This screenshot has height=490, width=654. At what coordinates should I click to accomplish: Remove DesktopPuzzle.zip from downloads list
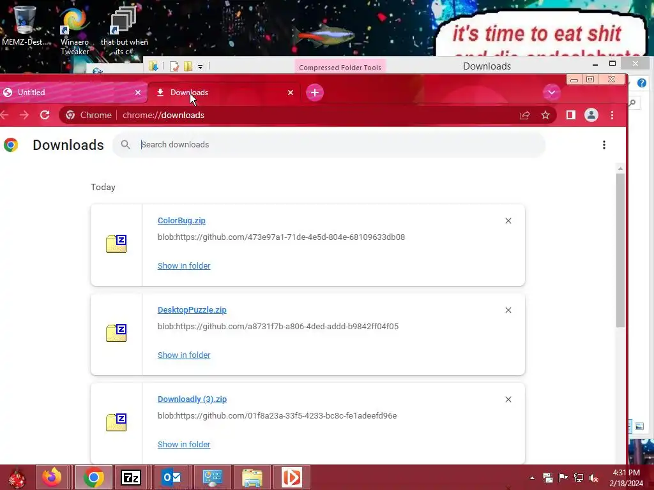tap(508, 310)
